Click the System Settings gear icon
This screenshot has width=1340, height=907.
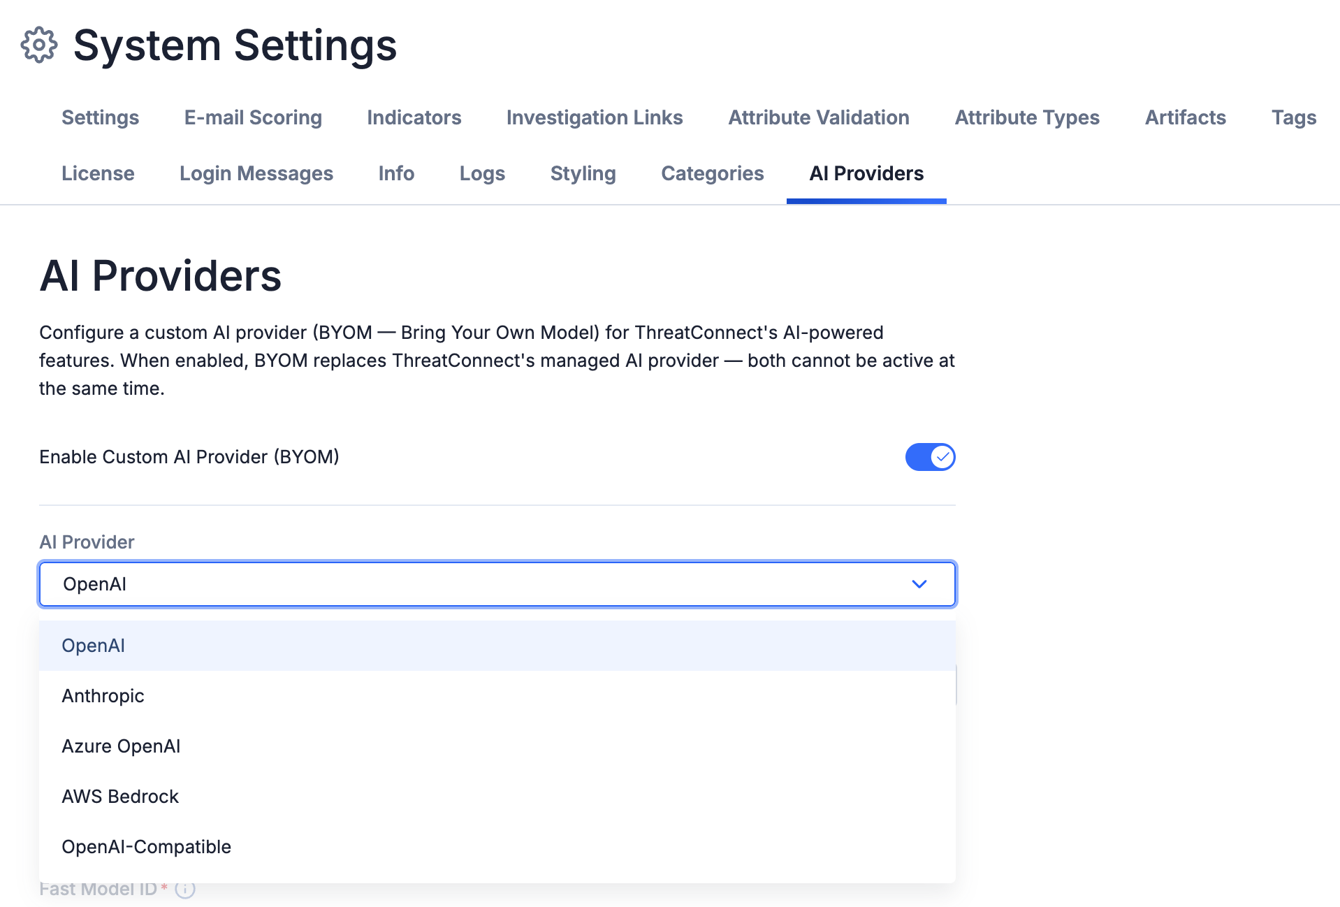[39, 45]
